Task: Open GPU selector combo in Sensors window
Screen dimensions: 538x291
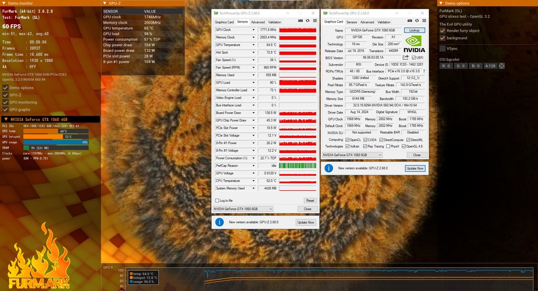Action: coord(243,209)
